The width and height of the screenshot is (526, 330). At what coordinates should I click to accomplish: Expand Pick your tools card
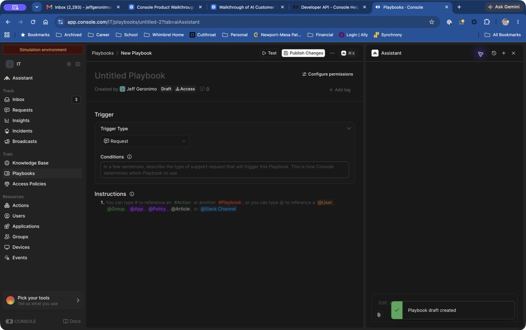[x=43, y=300]
